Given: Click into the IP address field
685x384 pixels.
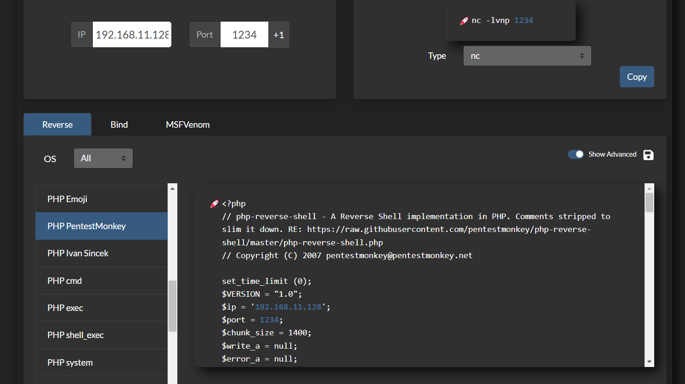Looking at the screenshot, I should point(132,34).
